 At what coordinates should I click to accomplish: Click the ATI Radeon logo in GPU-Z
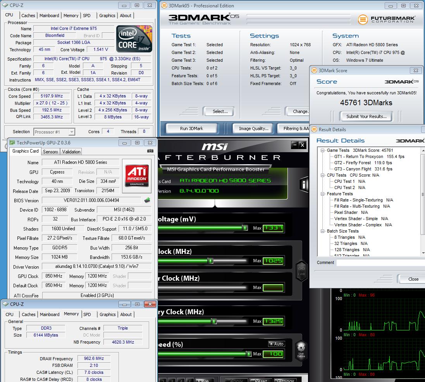[x=137, y=175]
